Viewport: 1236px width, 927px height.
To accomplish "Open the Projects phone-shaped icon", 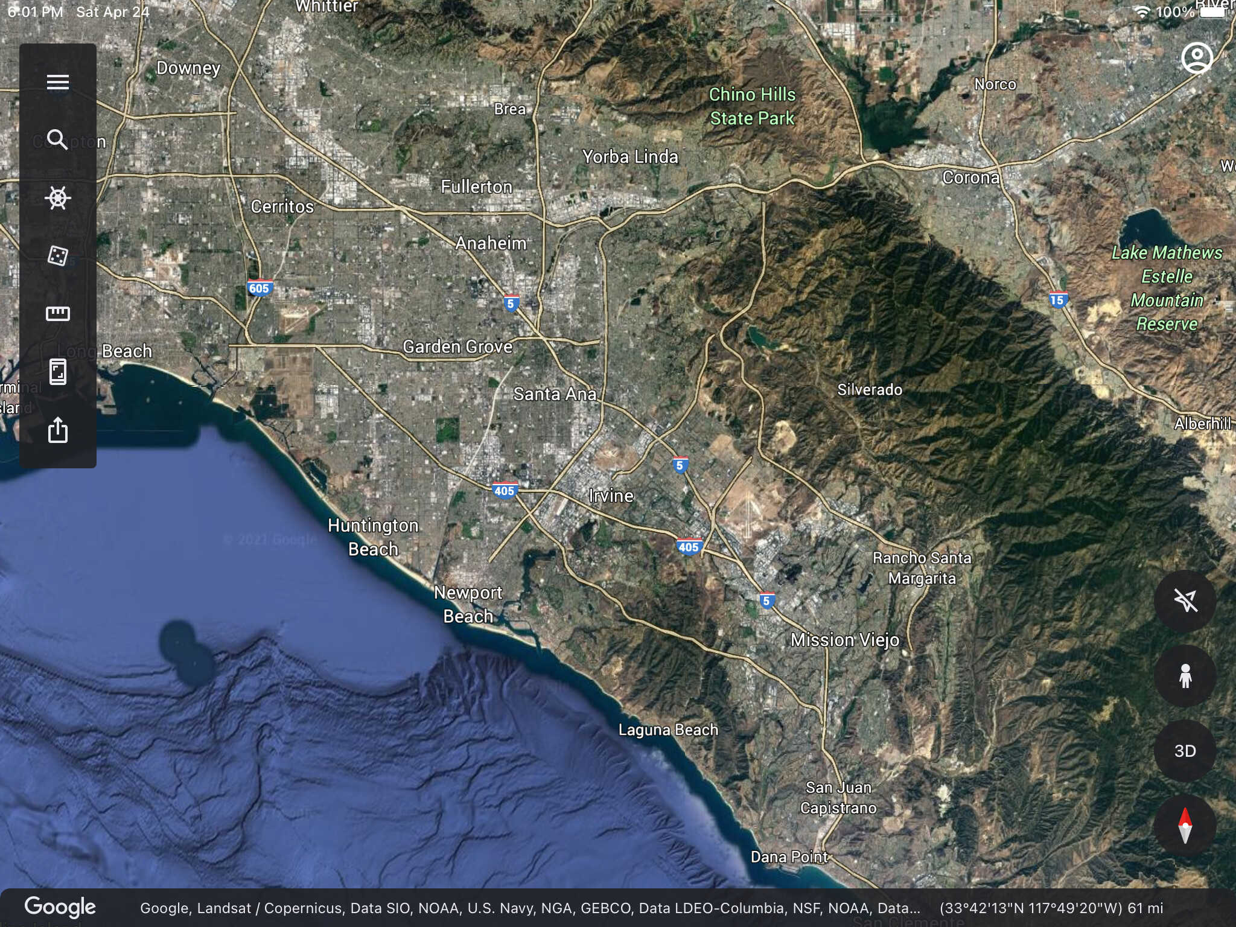I will (58, 372).
